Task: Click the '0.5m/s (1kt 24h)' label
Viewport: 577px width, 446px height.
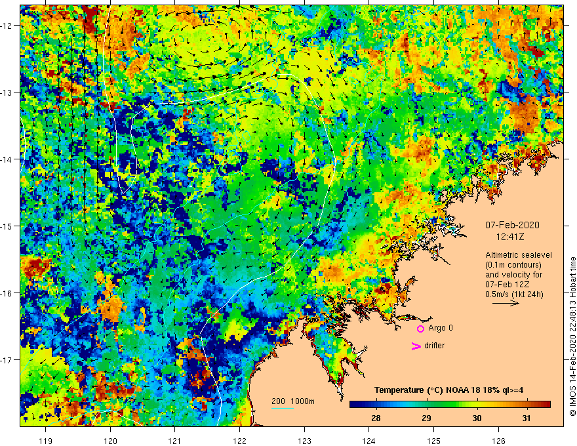Action: pos(514,294)
